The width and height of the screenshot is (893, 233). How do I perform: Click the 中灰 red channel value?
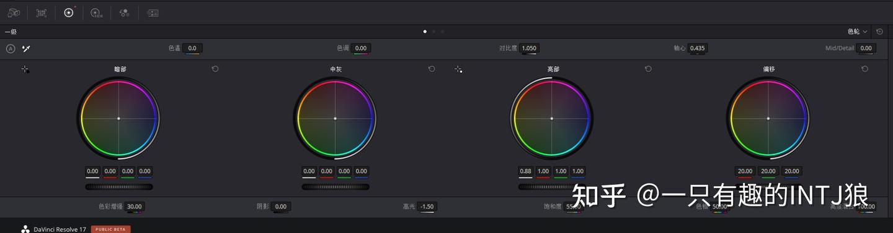coord(326,171)
